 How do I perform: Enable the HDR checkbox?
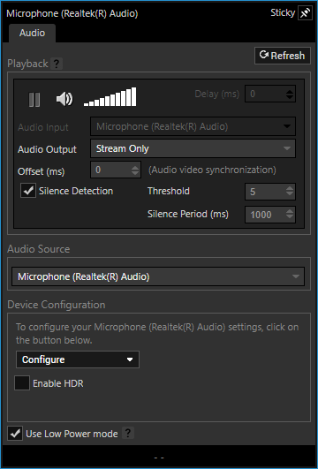22,383
